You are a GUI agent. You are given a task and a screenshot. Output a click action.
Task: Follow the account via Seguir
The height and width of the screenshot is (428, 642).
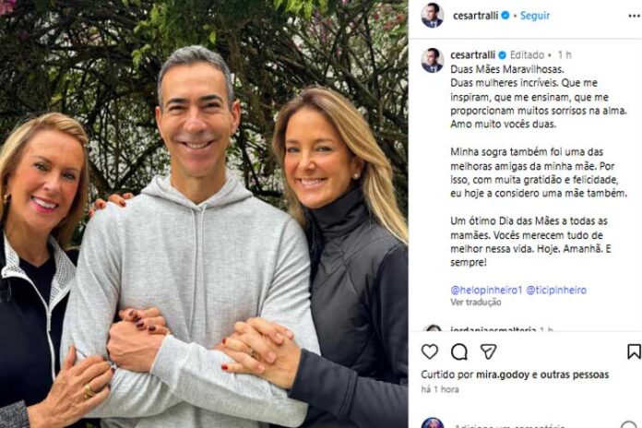pos(535,16)
